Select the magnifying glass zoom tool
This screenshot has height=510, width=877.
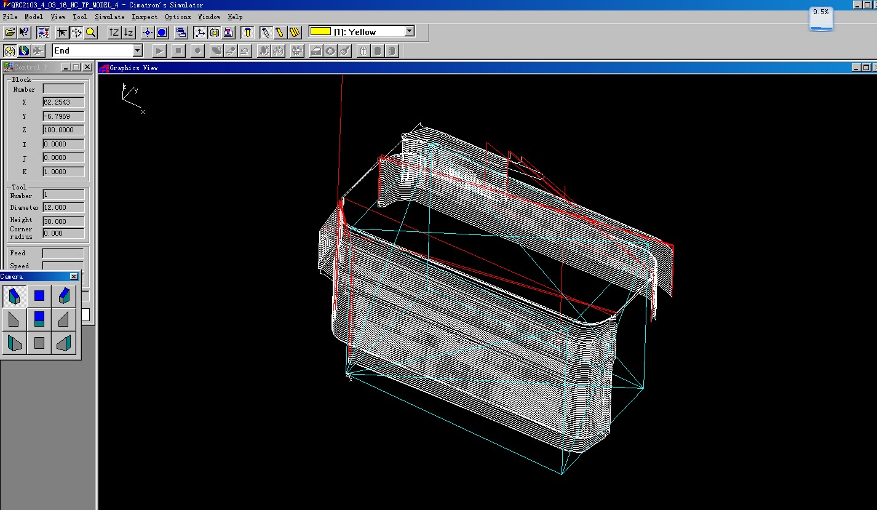tap(91, 32)
